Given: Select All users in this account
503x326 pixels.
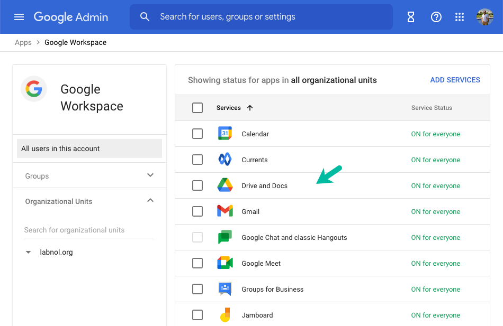Looking at the screenshot, I should coord(89,148).
